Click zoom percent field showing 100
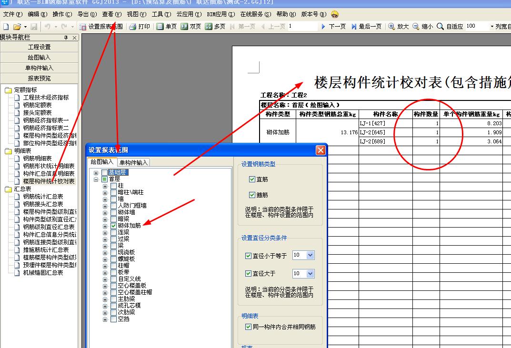Image resolution: width=511 pixels, height=348 pixels. 478,26
